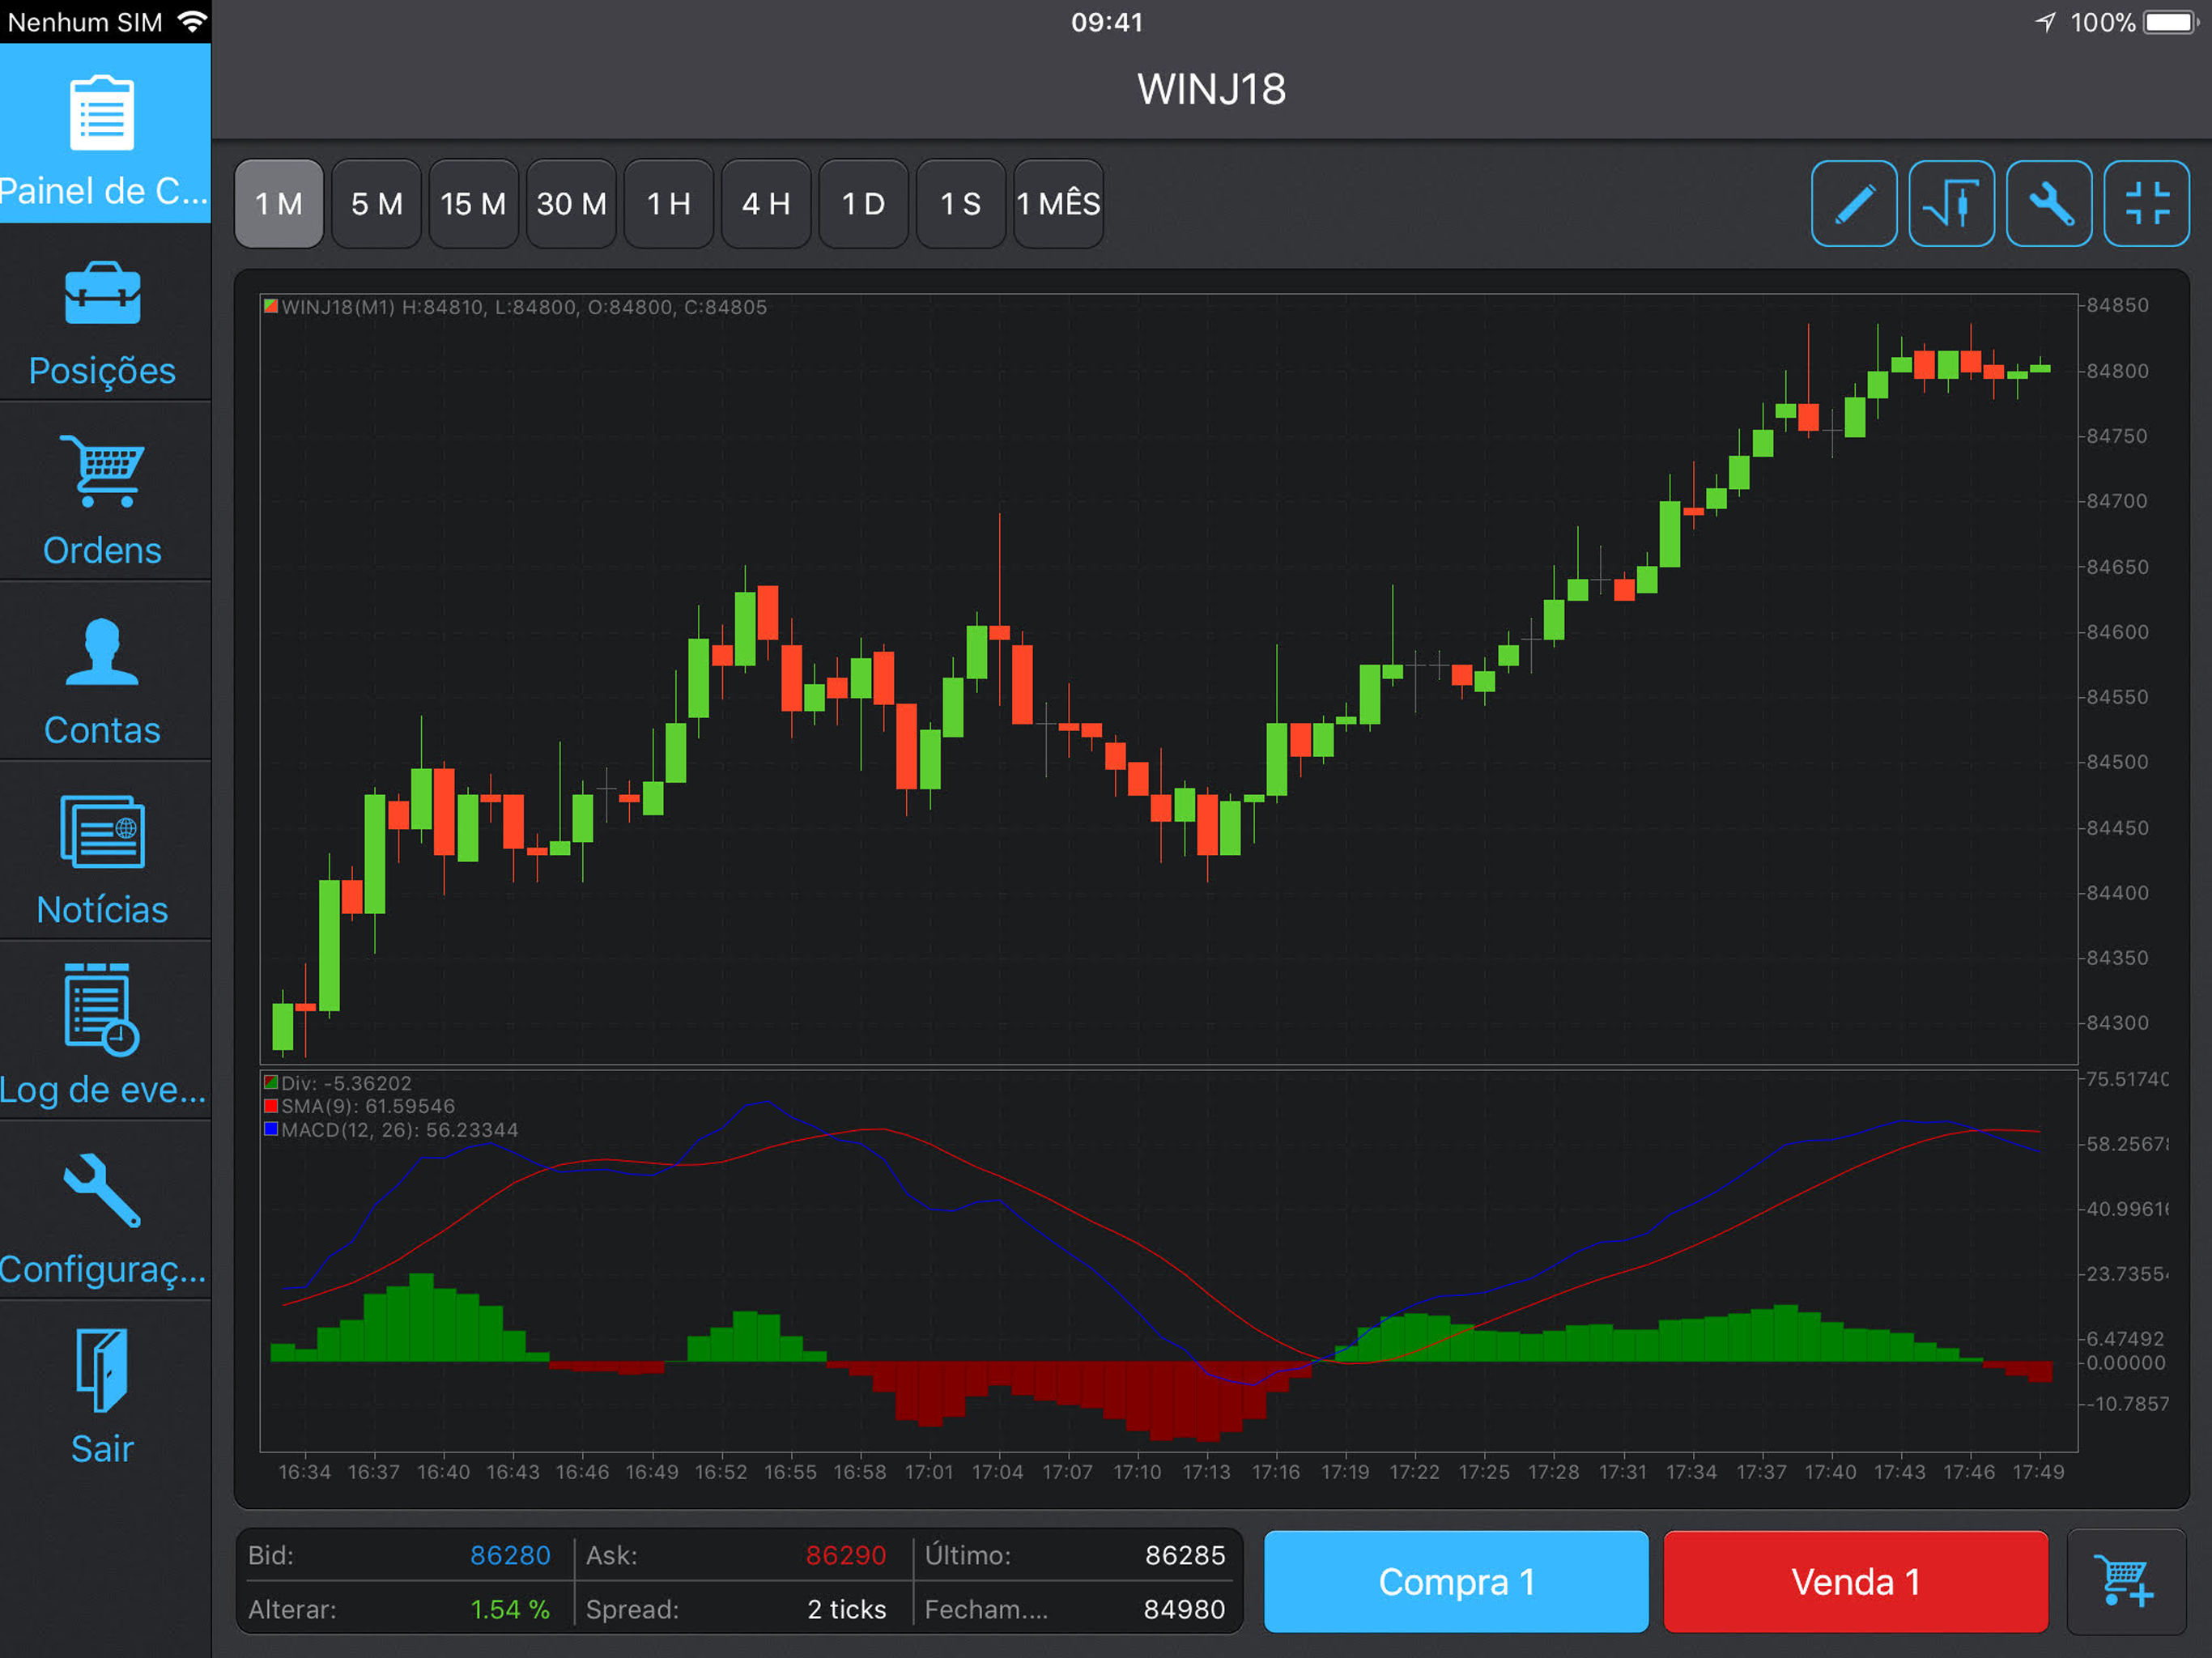Switch to 5 M timeframe

(376, 204)
